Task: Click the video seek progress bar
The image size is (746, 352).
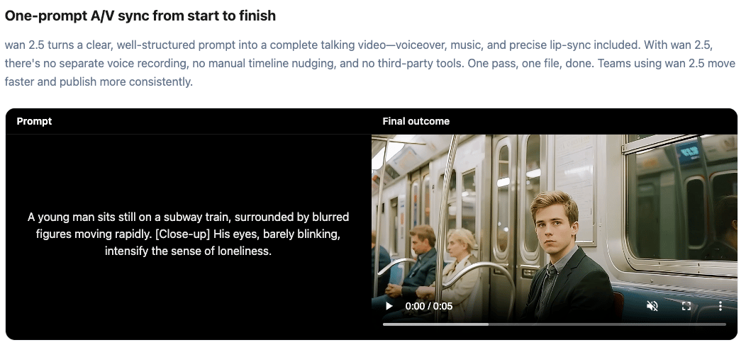Action: click(555, 324)
